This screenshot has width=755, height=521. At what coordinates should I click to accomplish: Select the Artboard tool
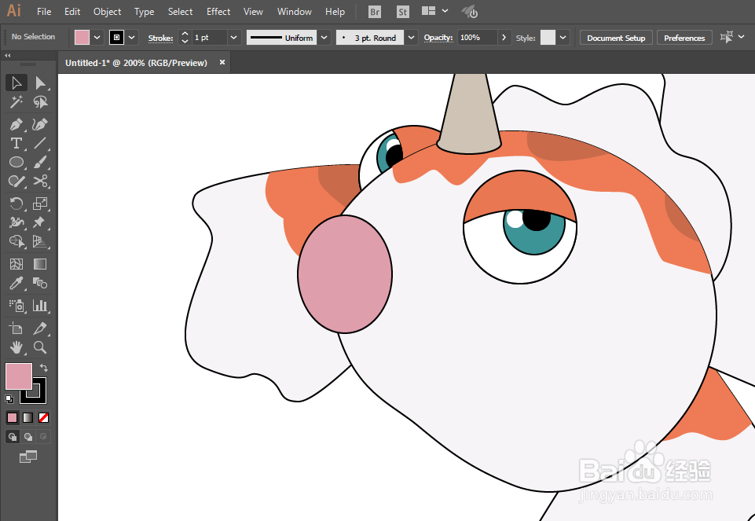tap(16, 328)
